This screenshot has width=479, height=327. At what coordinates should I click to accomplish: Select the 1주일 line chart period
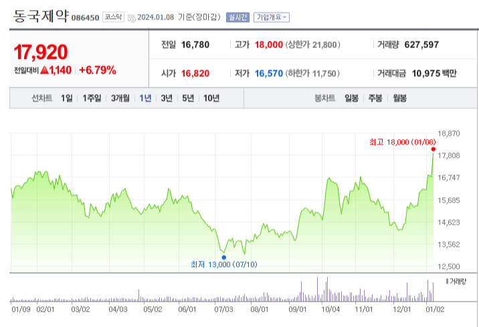[x=92, y=98]
